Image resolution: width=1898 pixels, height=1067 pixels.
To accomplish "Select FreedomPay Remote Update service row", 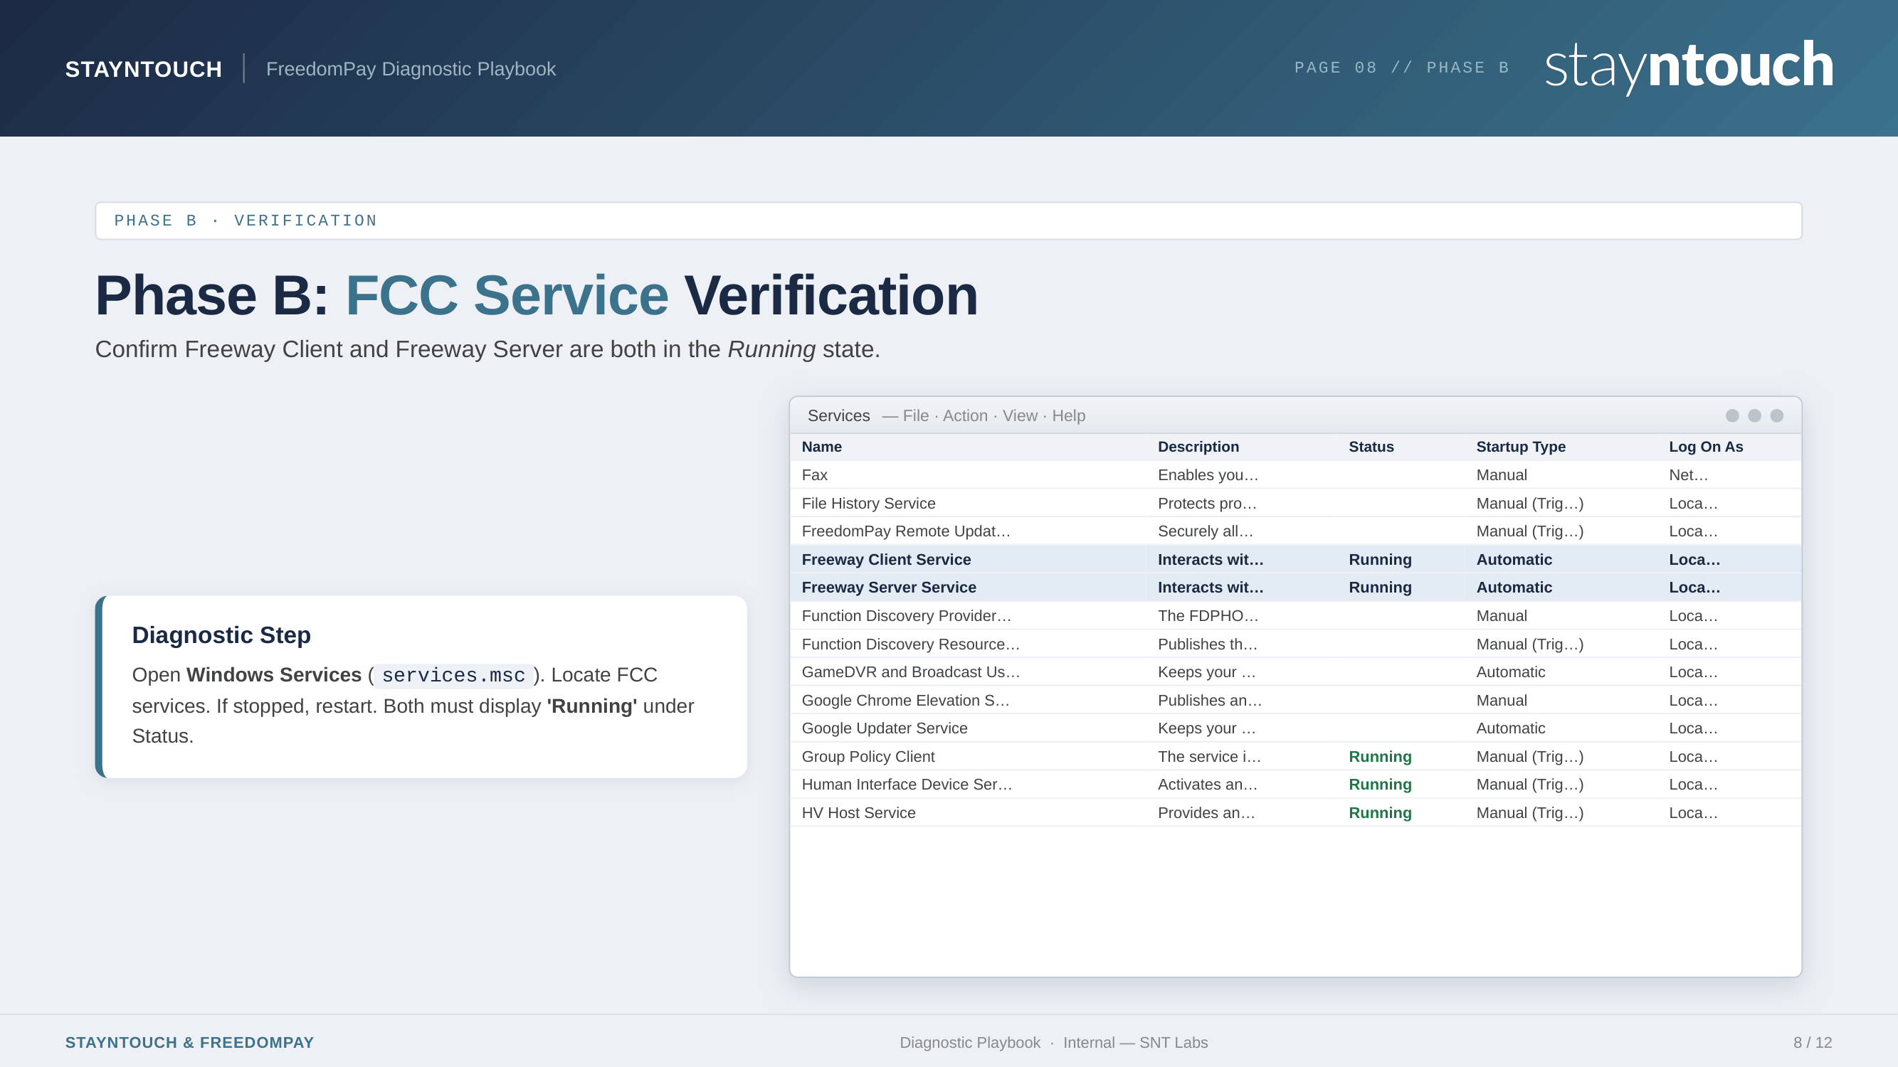I will coord(905,531).
